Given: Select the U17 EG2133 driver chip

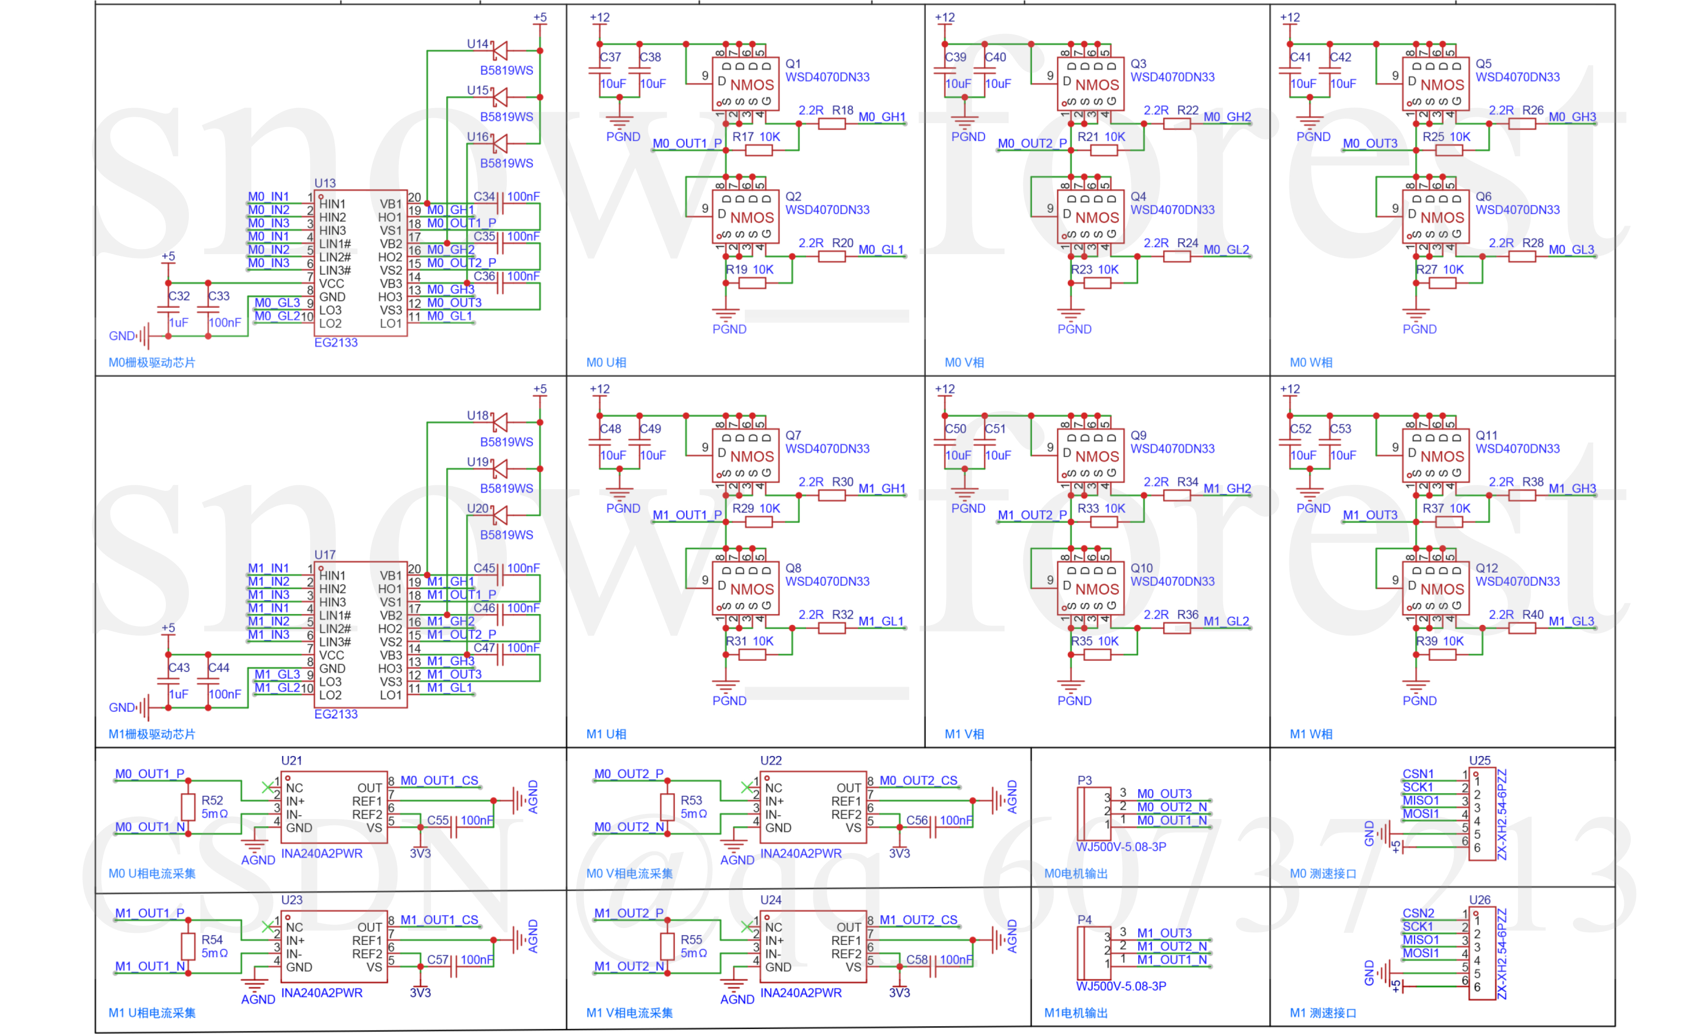Looking at the screenshot, I should pos(361,635).
